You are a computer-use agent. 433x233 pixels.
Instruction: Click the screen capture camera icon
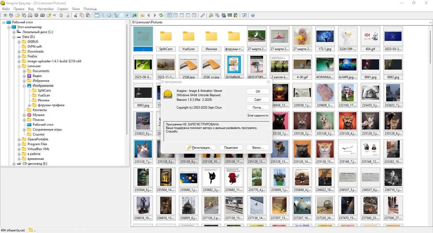click(x=224, y=15)
